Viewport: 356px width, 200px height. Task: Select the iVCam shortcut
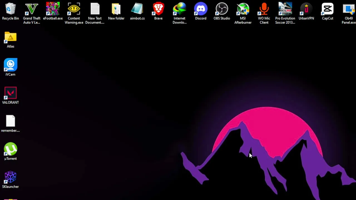11,67
